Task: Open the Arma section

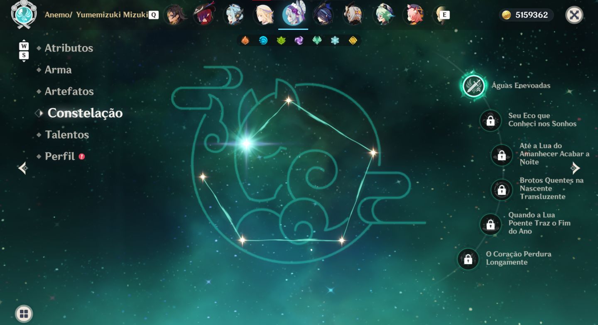Action: click(x=58, y=70)
